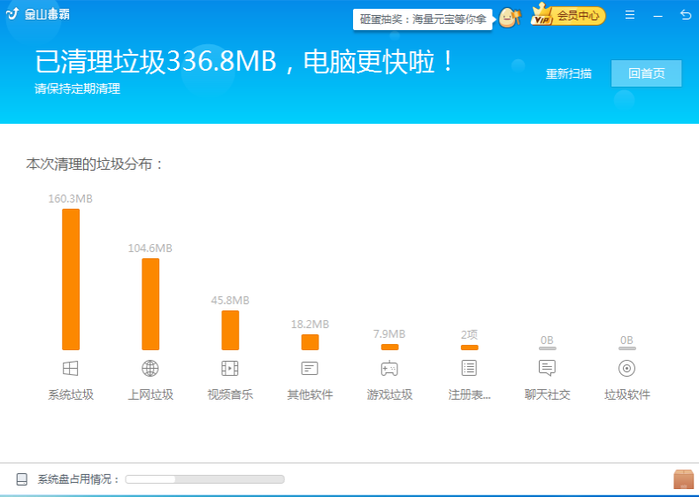Select the 垃圾软件 disc icon
This screenshot has width=699, height=497.
click(x=626, y=369)
